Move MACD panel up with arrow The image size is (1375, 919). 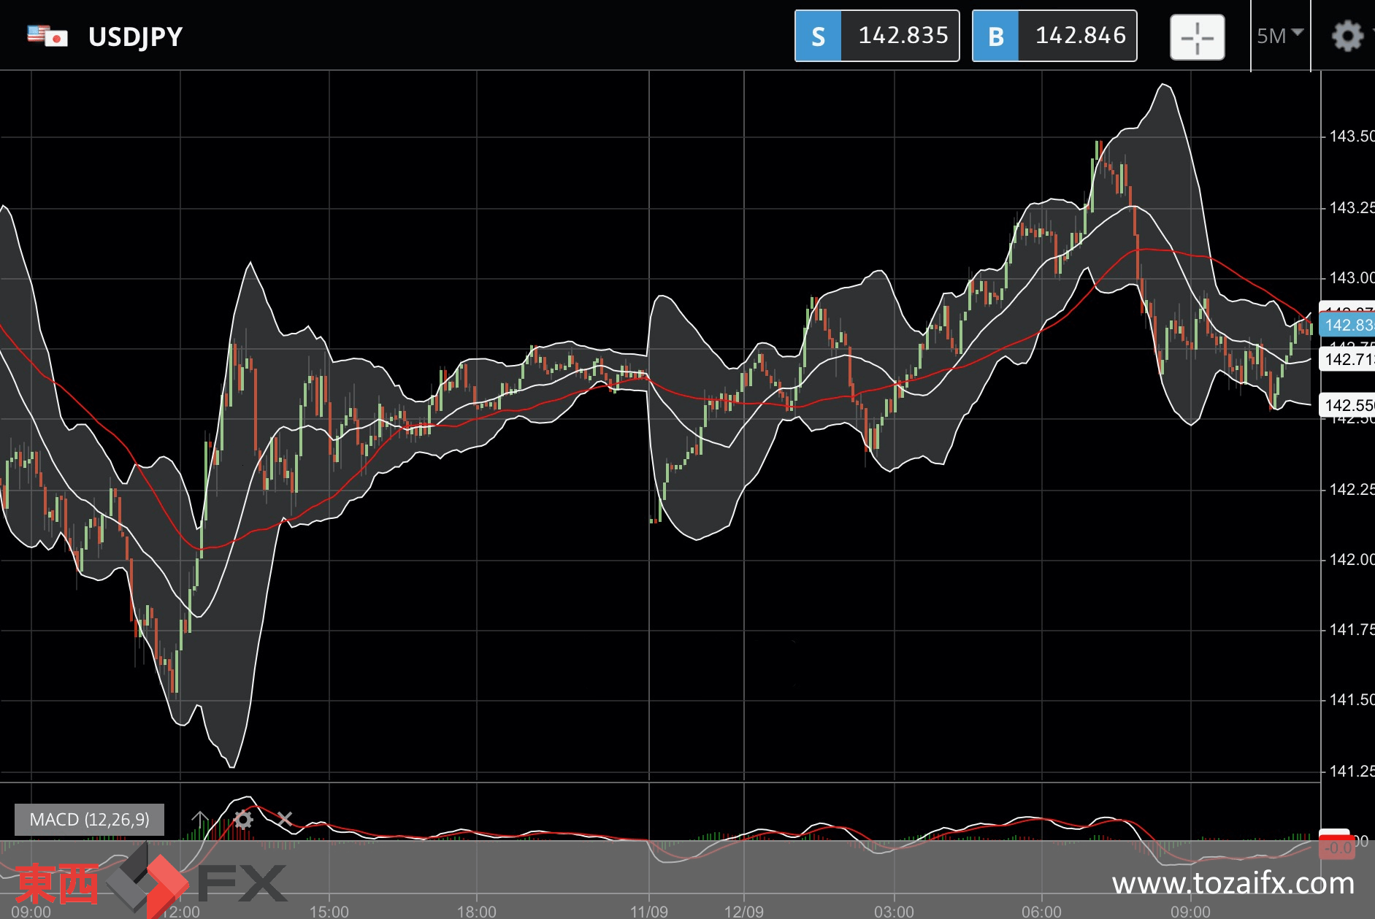(200, 819)
